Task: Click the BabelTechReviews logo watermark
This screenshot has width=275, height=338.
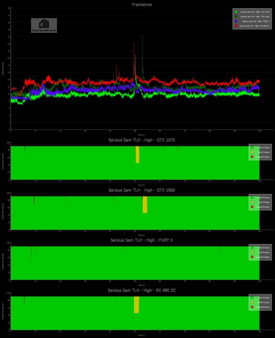Action: click(44, 25)
